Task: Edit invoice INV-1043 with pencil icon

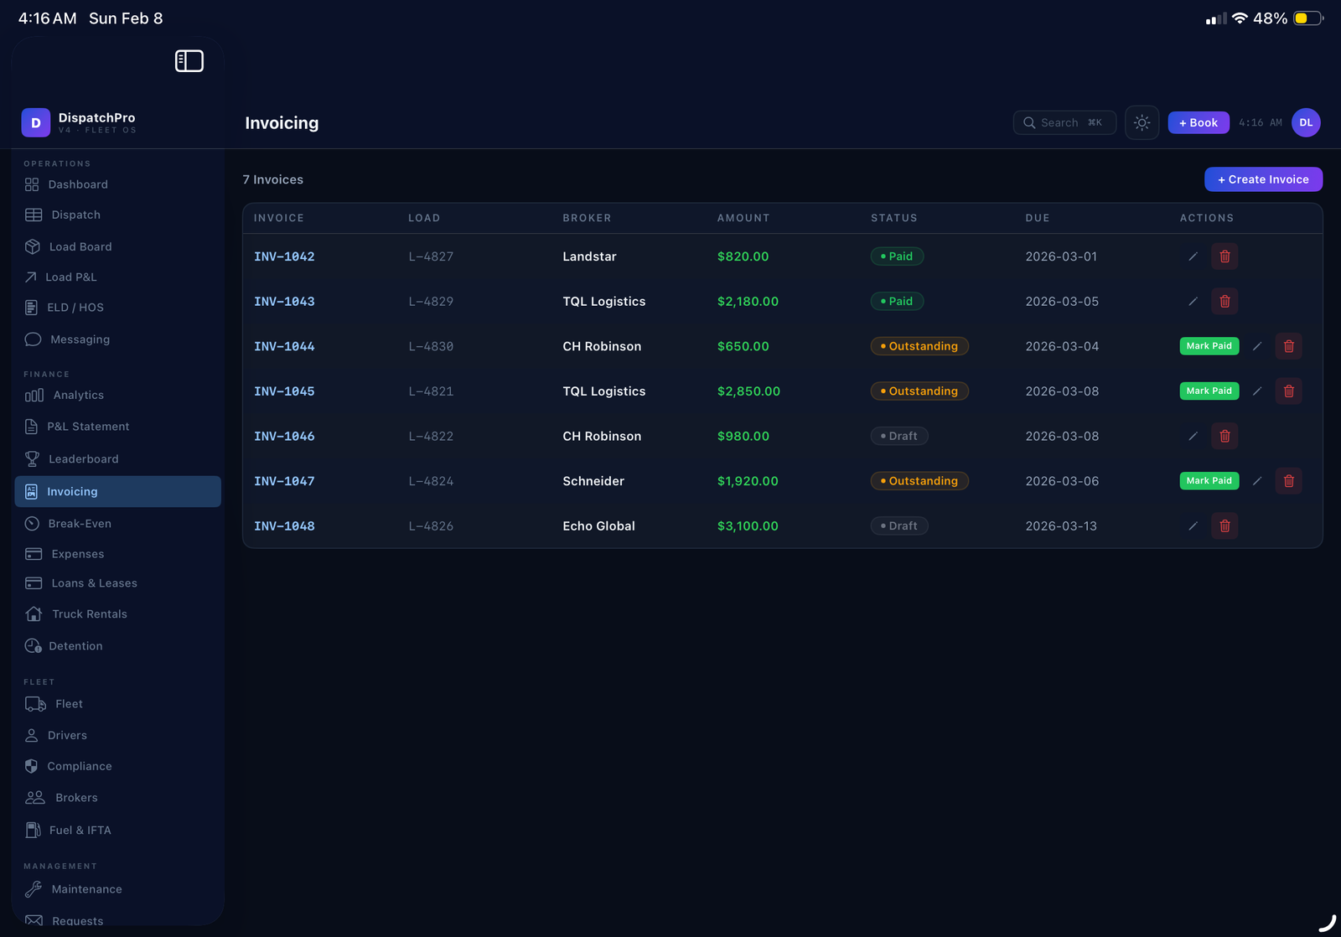Action: click(1193, 302)
